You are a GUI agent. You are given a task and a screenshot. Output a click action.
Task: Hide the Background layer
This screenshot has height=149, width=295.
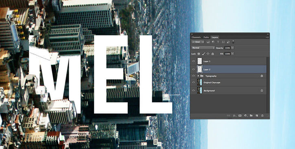193,90
